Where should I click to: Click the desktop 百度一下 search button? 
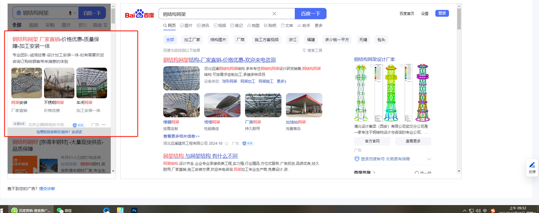point(311,14)
